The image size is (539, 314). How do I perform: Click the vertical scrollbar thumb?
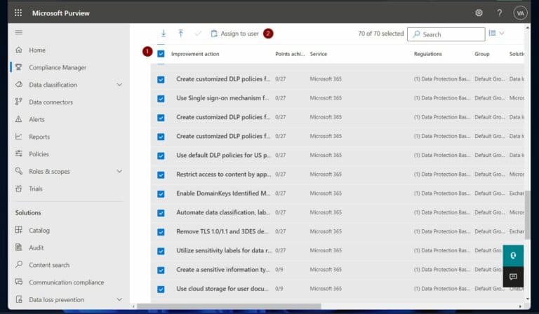point(527,215)
